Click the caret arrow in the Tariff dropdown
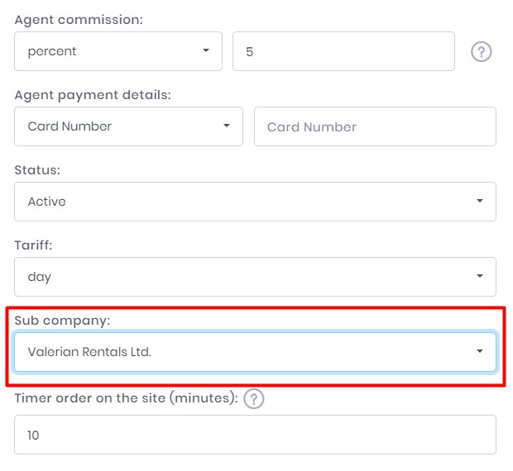The width and height of the screenshot is (513, 471). [480, 277]
